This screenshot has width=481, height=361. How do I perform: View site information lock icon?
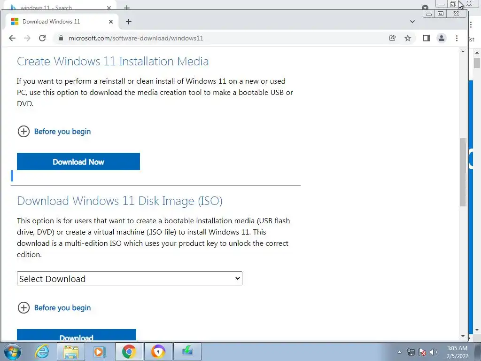pyautogui.click(x=61, y=38)
